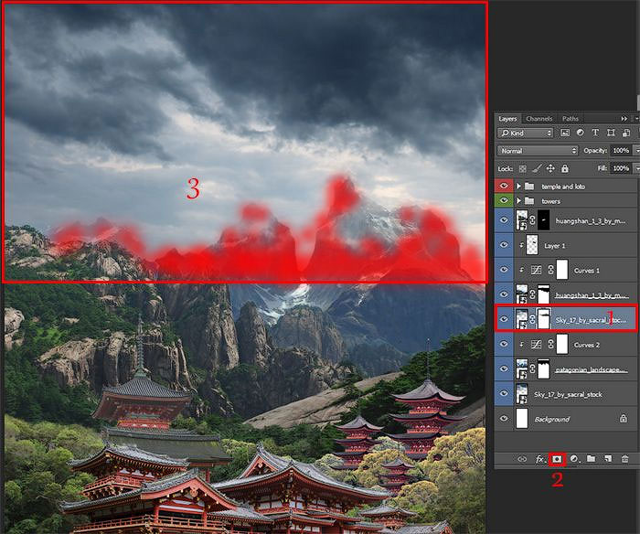Unlink mask on patagonian_landscape layer
The image size is (640, 534).
coord(532,369)
